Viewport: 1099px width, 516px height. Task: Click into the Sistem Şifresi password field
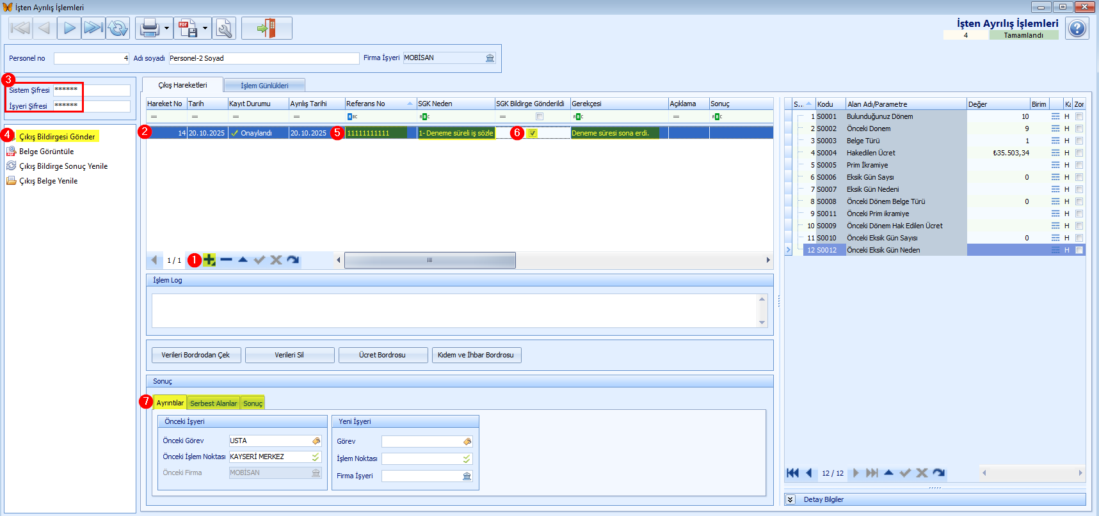click(x=92, y=90)
